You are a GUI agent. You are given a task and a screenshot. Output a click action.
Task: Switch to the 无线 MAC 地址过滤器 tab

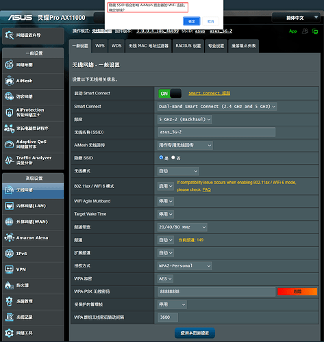click(149, 46)
